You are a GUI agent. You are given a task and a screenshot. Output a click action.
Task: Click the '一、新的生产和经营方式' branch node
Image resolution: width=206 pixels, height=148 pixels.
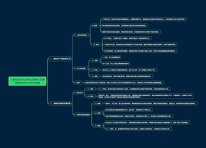[x=60, y=59]
